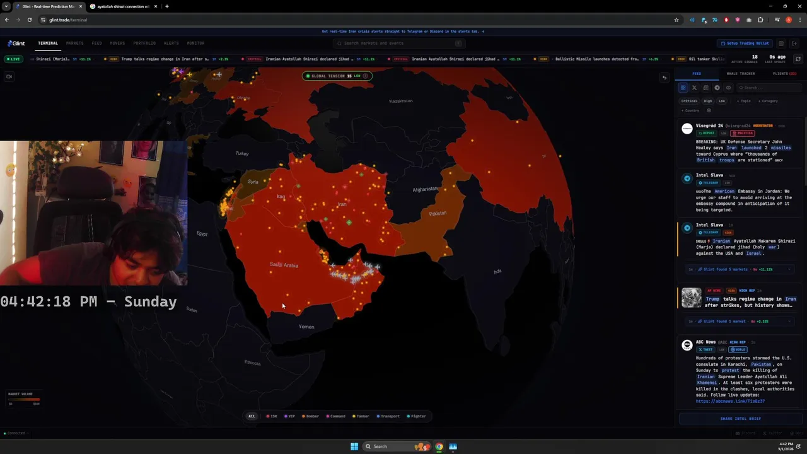Viewport: 807px width, 454px height.
Task: Select the all-sources grid feed filter
Action: [x=683, y=88]
